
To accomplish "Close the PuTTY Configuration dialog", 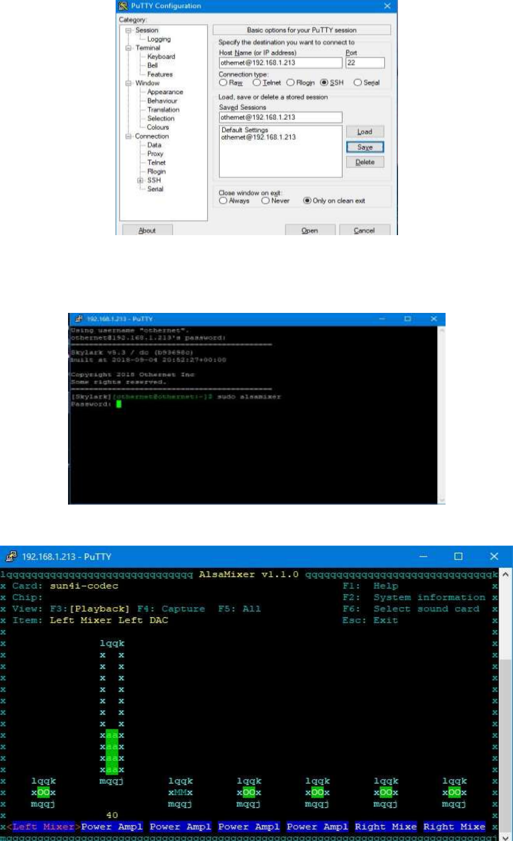I will click(x=387, y=5).
